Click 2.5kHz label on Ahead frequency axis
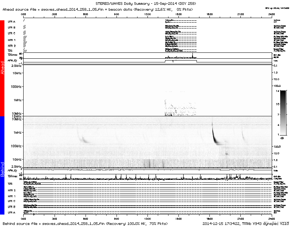This screenshot has height=226, width=292. (x=16, y=66)
